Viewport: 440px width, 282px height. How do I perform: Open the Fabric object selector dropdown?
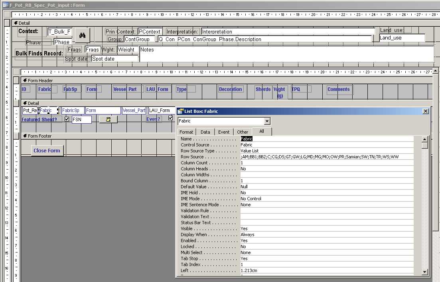[267, 121]
